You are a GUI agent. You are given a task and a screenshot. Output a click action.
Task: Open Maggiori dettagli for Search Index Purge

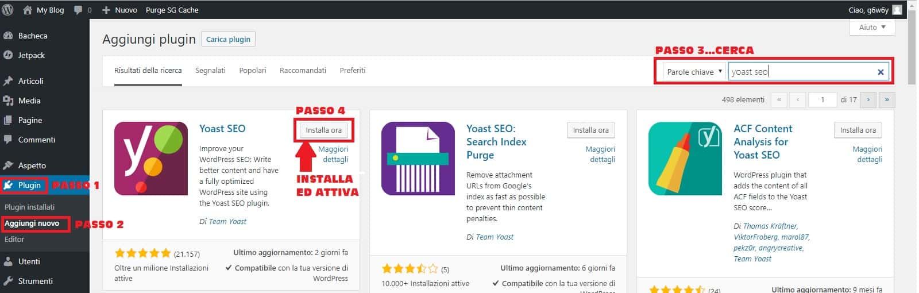click(x=600, y=154)
